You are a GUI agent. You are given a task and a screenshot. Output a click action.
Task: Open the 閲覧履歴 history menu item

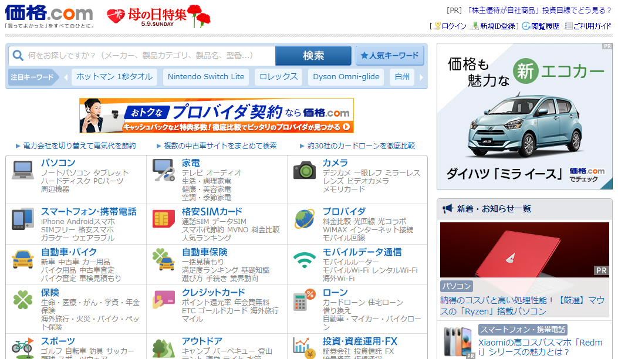[x=546, y=26]
